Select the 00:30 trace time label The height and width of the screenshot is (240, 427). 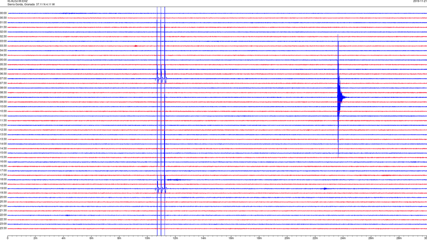click(x=4, y=18)
